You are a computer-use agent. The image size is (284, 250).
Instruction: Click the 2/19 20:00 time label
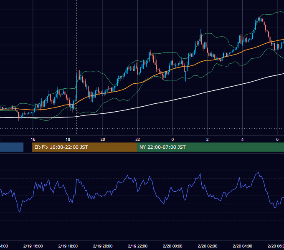point(103,246)
